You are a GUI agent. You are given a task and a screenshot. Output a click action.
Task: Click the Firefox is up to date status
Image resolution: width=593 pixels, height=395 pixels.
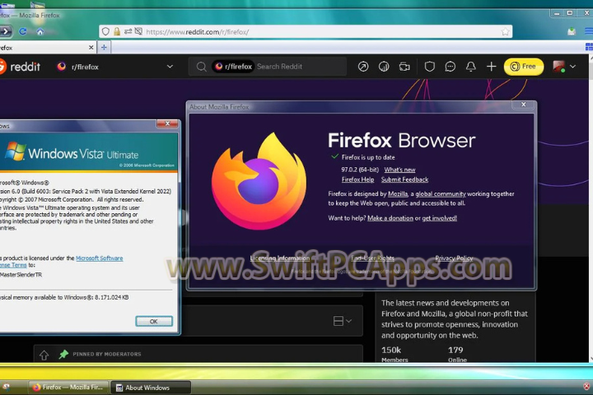click(x=368, y=157)
